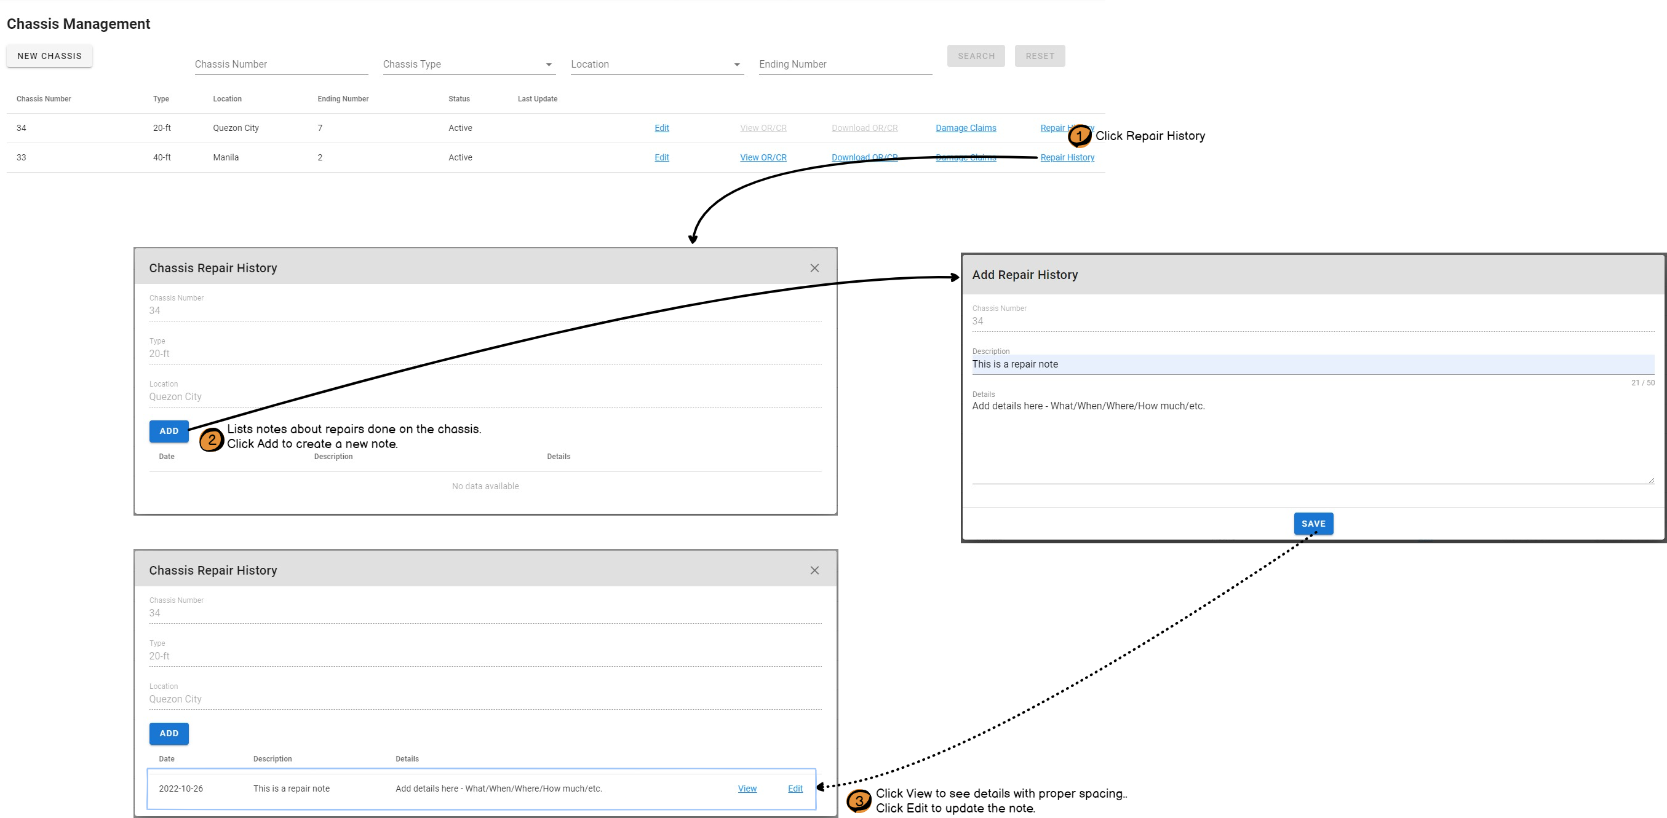The height and width of the screenshot is (818, 1667).
Task: Click ADD in the upper repair history dialog
Action: click(x=169, y=431)
